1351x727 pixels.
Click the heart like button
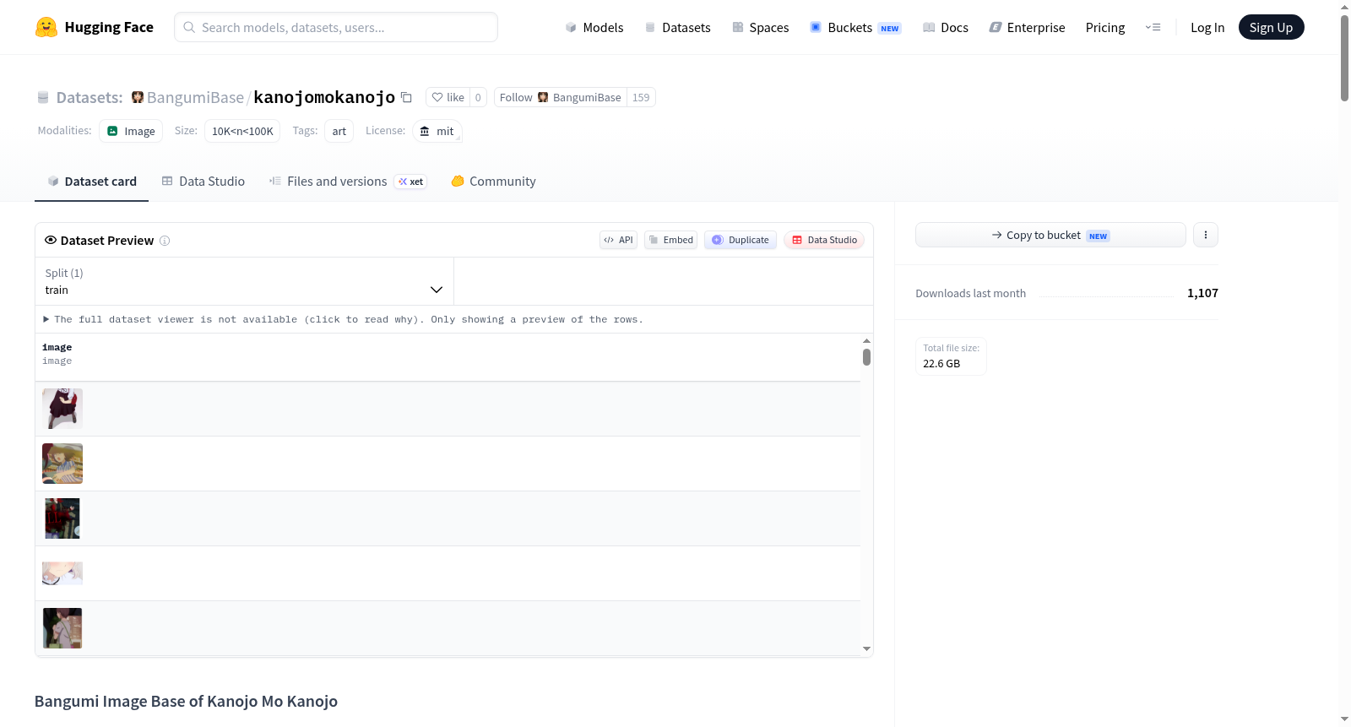[448, 97]
